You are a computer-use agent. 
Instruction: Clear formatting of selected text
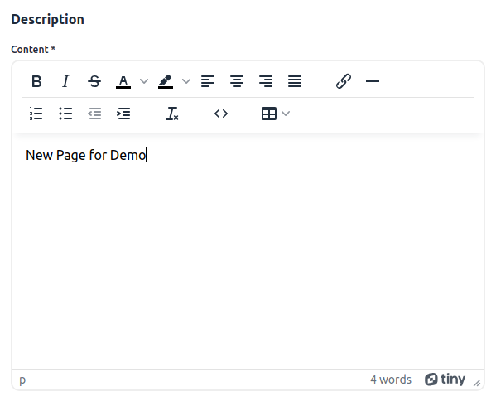[x=172, y=114]
